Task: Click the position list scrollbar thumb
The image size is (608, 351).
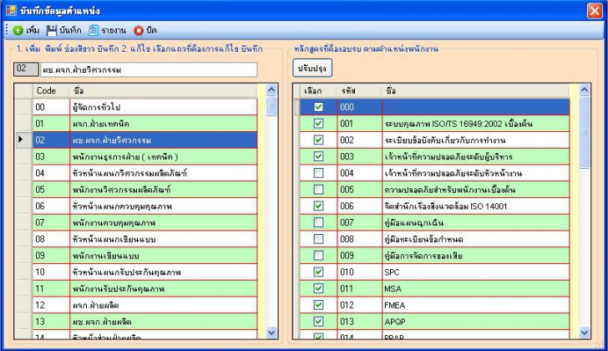Action: tap(271, 106)
